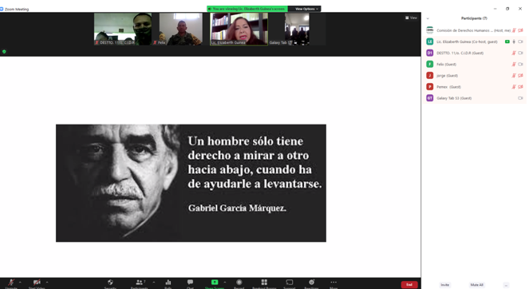Click the J avatar of Jorge
The width and height of the screenshot is (529, 289).
(430, 76)
